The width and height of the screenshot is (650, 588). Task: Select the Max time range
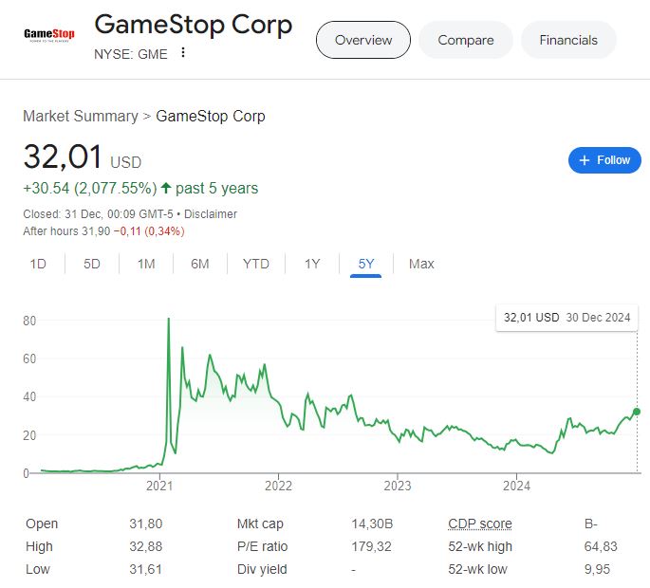(x=421, y=264)
